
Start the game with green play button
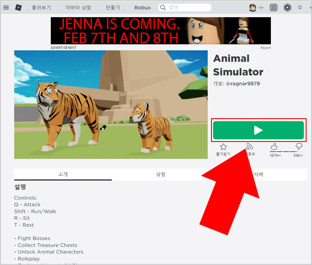click(258, 130)
